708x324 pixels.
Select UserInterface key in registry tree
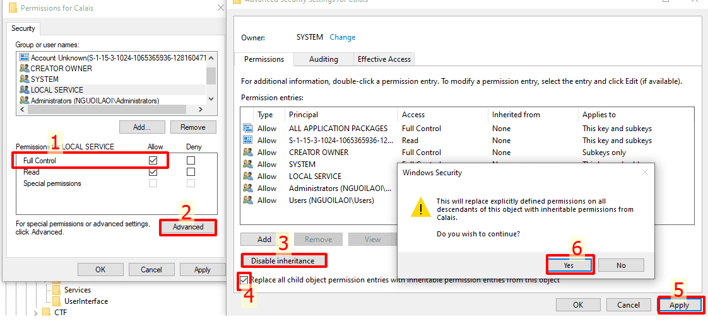point(86,301)
